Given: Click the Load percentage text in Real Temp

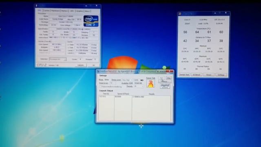Looking at the screenshot, I should tap(203, 24).
